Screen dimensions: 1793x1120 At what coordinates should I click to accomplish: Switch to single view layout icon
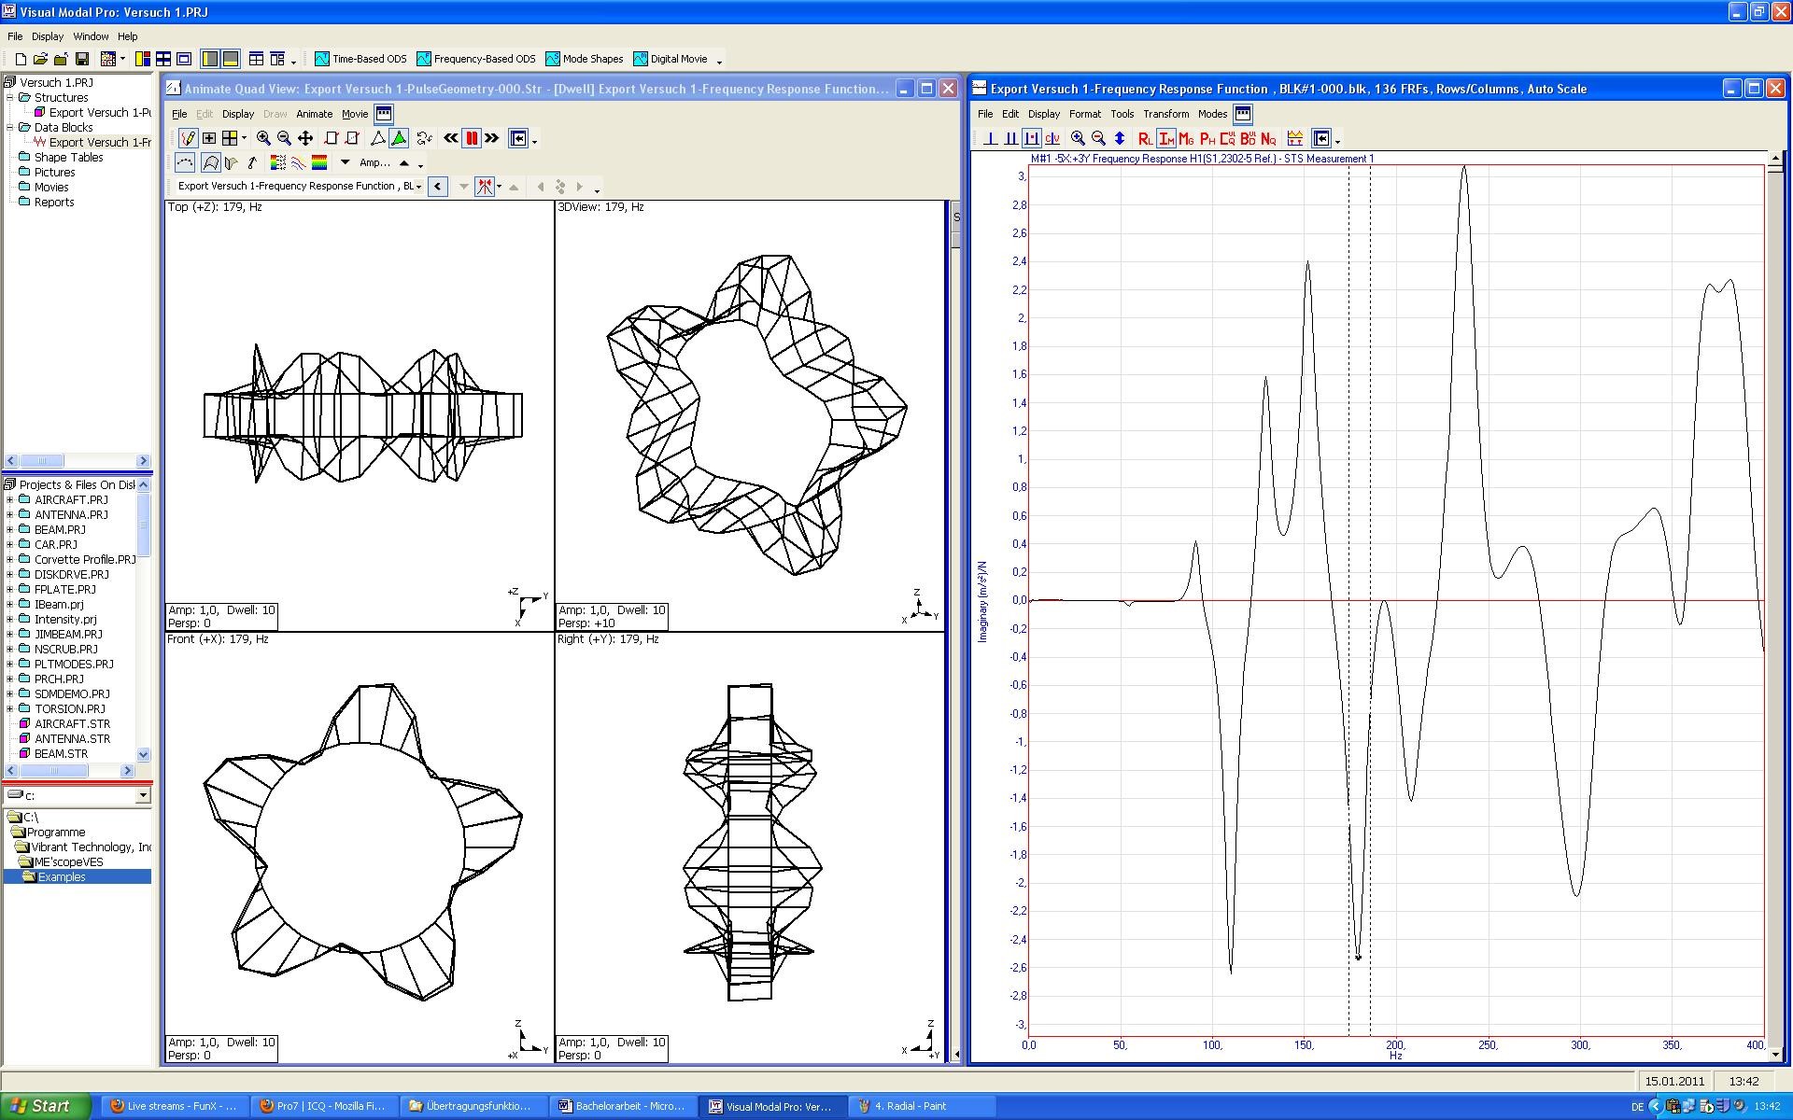(209, 138)
